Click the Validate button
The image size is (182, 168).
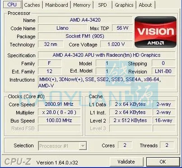(126, 162)
